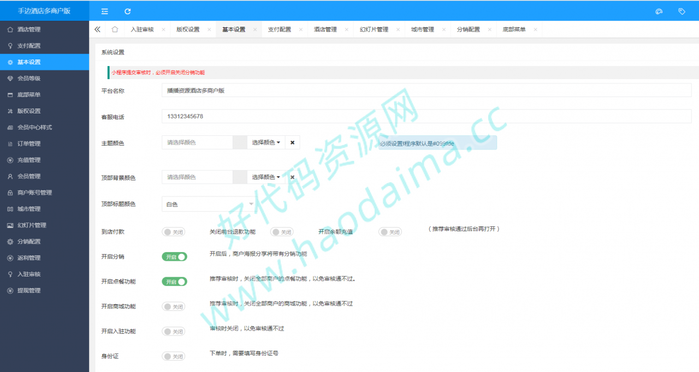Click the 顶部背景颜色 preview swatch
Image resolution: width=699 pixels, height=372 pixels.
click(240, 177)
